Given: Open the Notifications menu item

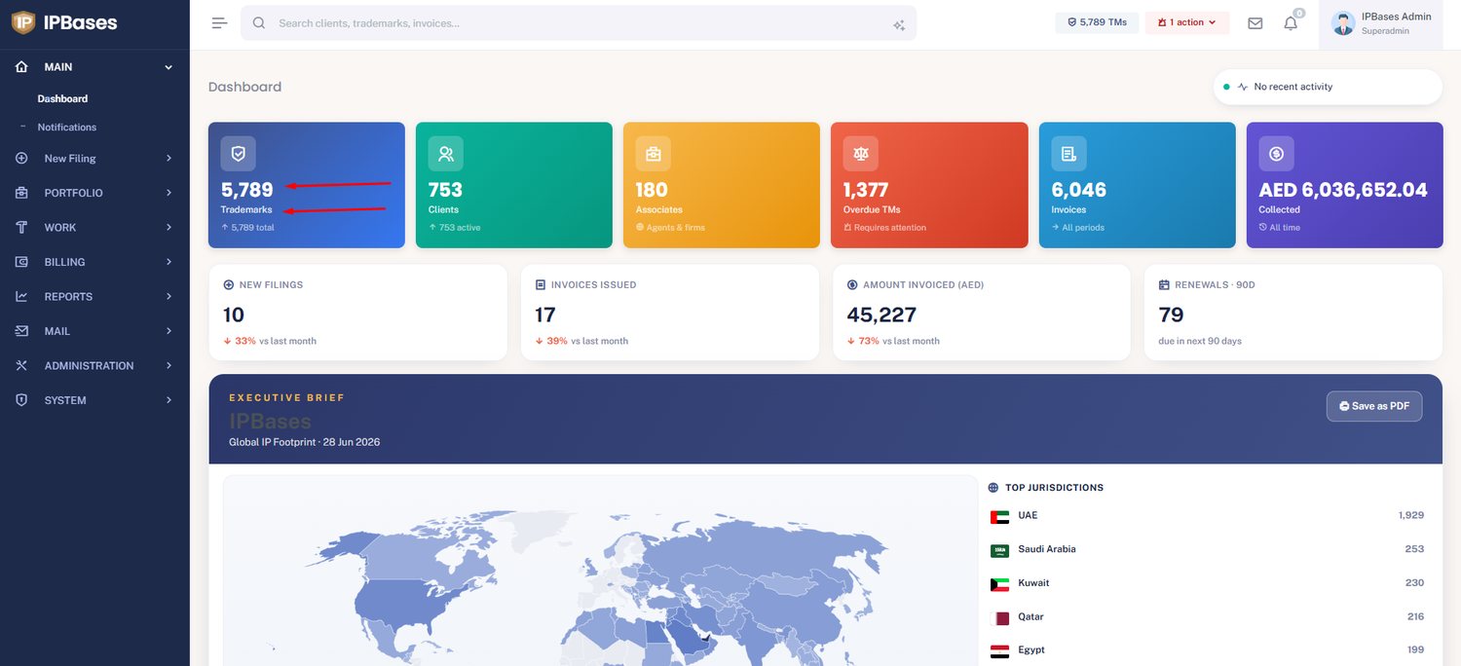Looking at the screenshot, I should click(67, 128).
